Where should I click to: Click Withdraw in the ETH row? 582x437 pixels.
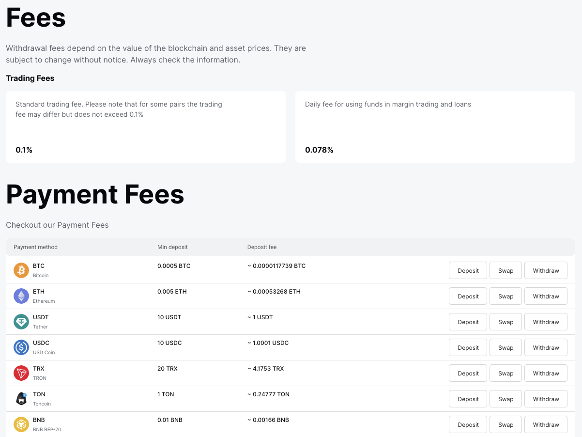(546, 296)
